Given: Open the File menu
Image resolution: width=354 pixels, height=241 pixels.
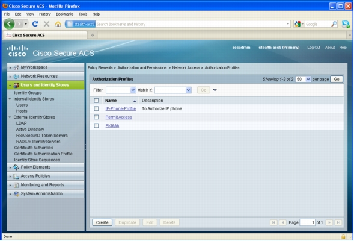Looking at the screenshot, I should pyautogui.click(x=7, y=14).
